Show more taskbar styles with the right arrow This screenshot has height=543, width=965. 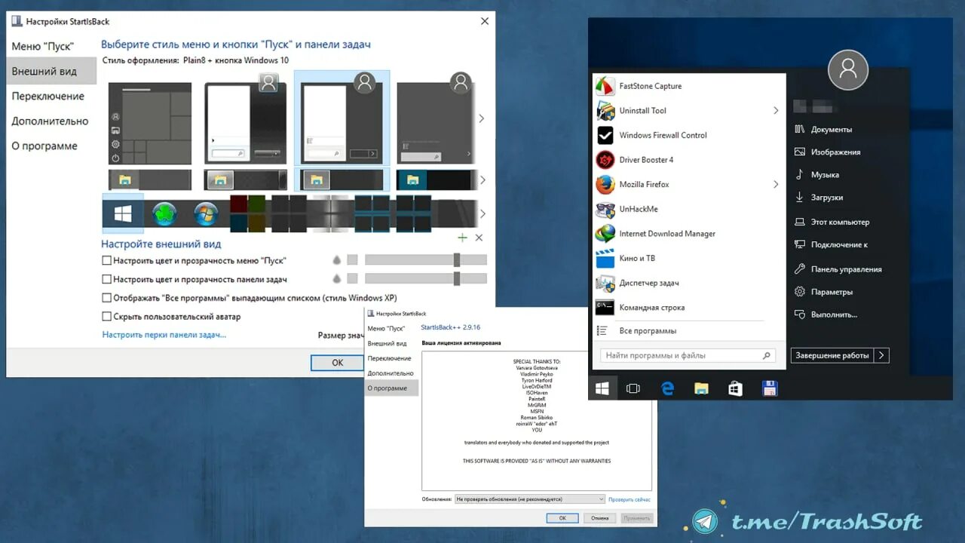[482, 179]
